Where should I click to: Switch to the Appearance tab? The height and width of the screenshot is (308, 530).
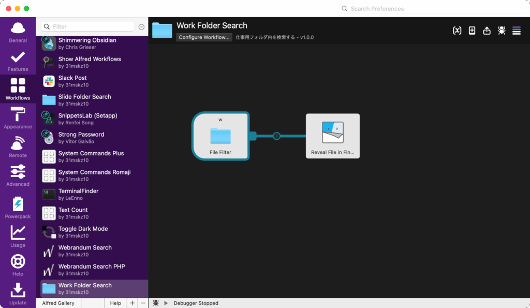(18, 119)
